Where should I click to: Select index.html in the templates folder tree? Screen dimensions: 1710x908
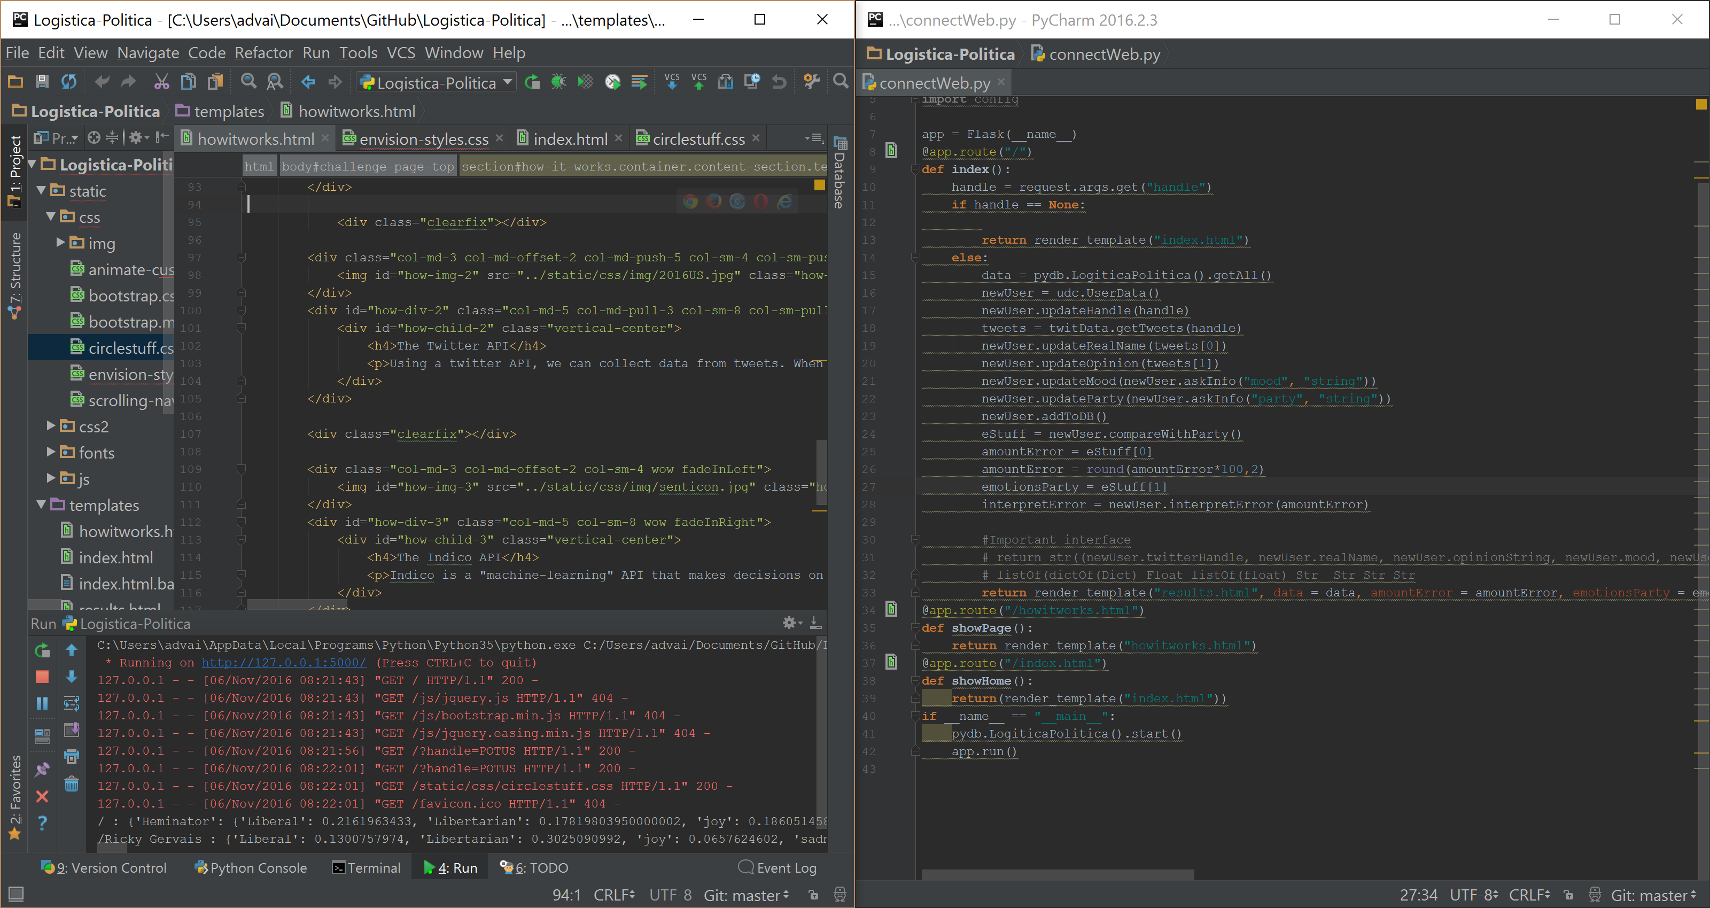click(115, 557)
